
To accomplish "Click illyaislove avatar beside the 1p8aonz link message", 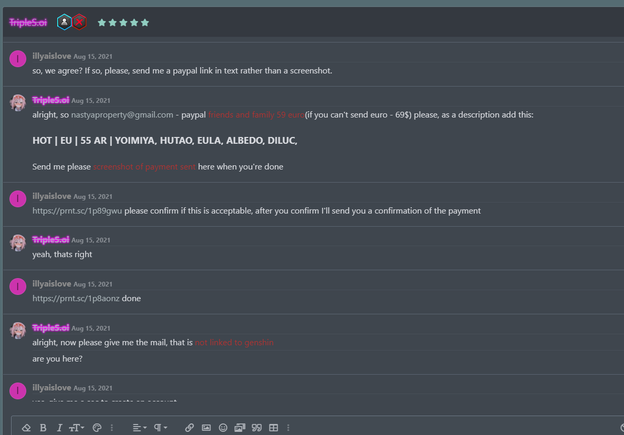I will [x=18, y=287].
